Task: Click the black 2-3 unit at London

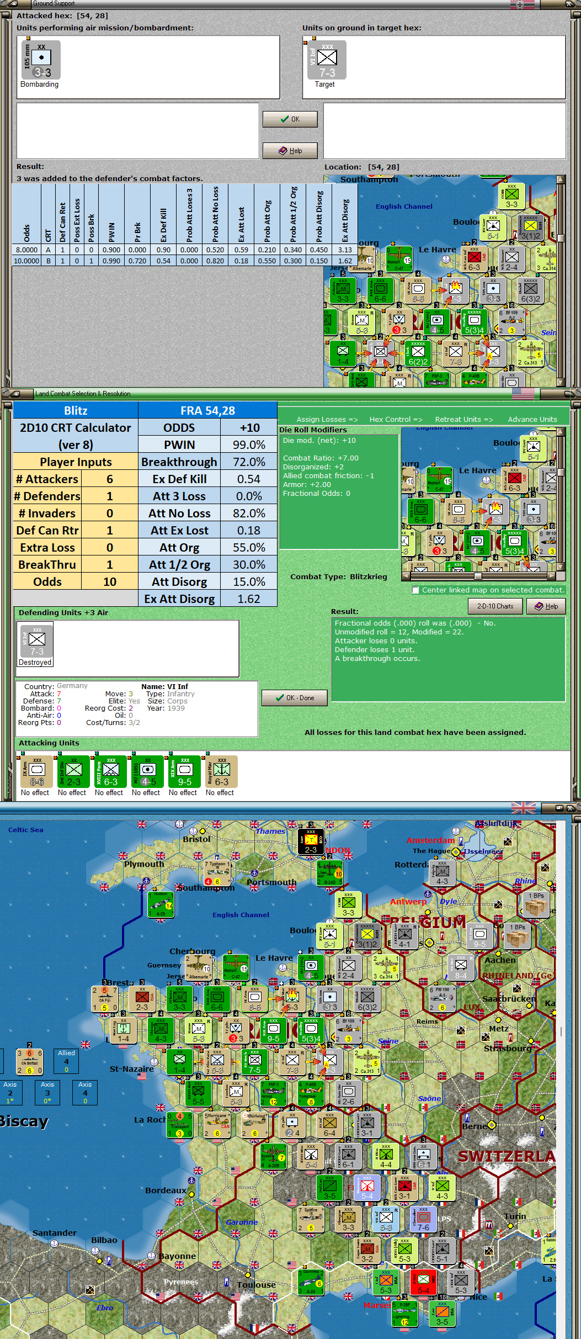Action: click(x=311, y=842)
